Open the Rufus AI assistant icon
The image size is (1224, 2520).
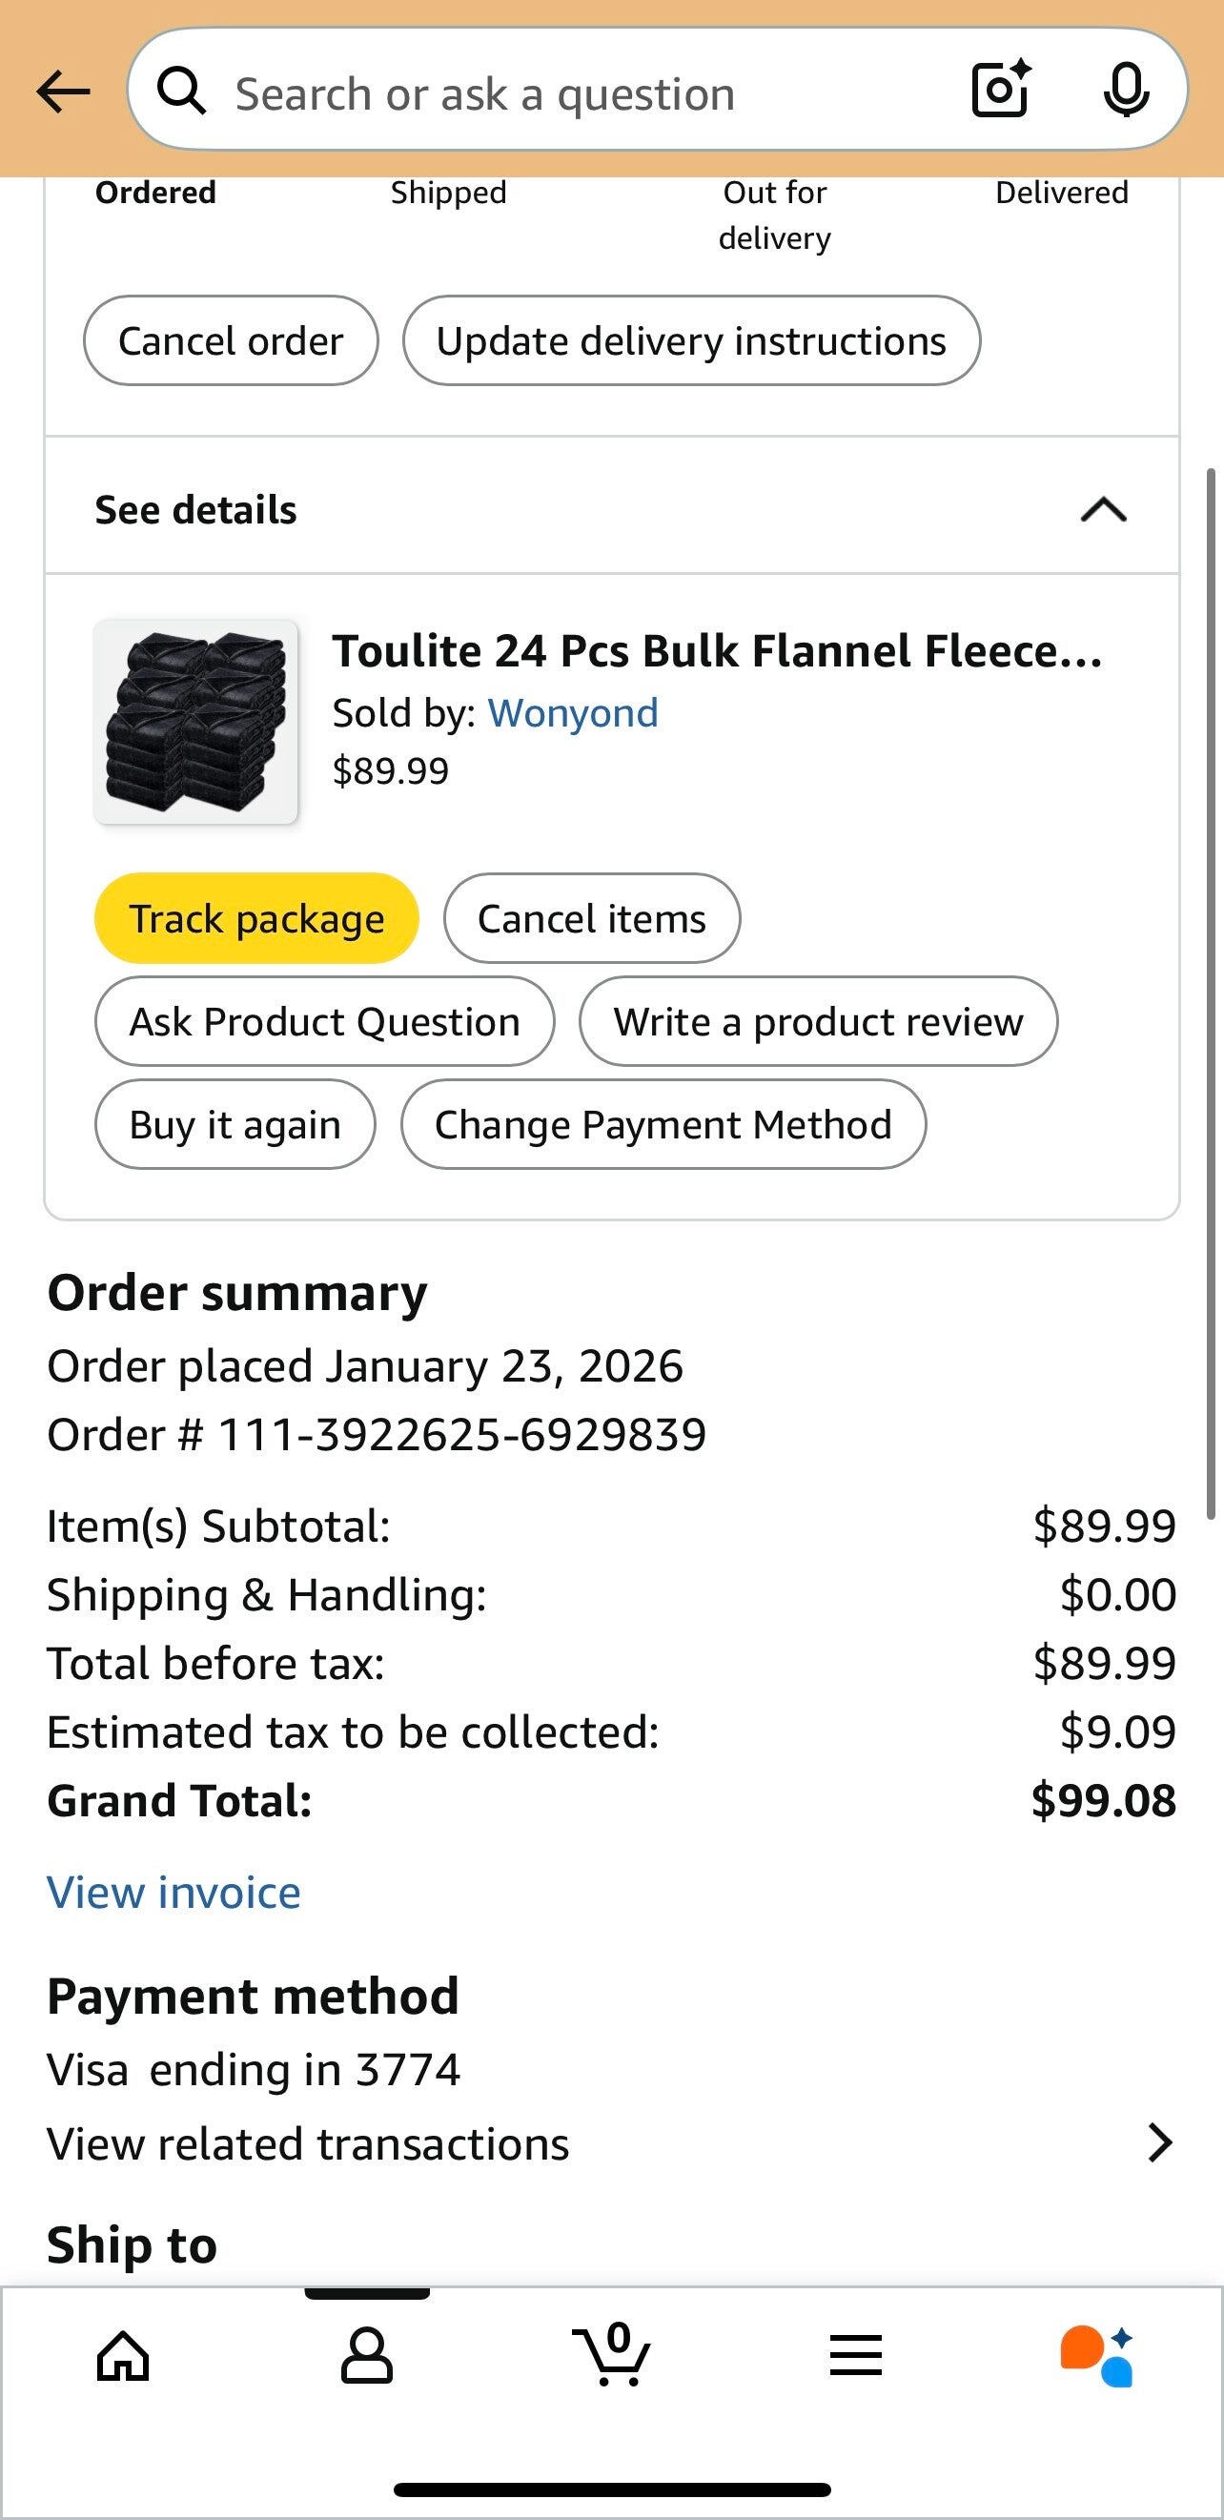(1098, 2355)
